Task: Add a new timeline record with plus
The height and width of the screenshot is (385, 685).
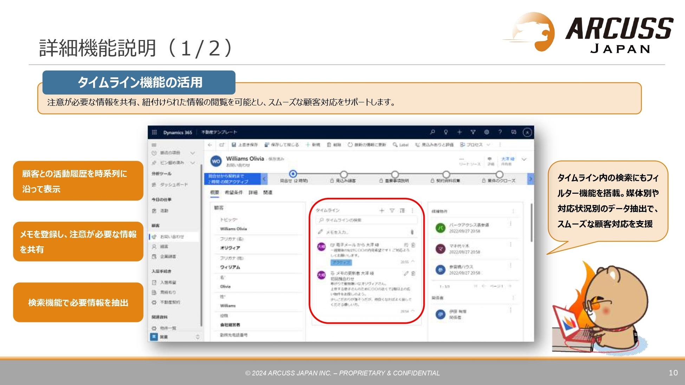Action: 382,211
